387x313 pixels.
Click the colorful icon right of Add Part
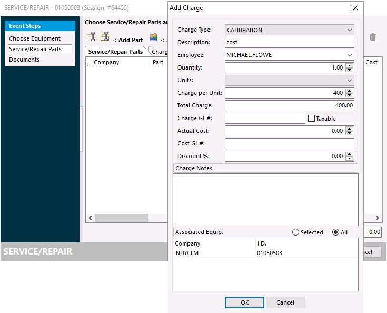pos(153,37)
